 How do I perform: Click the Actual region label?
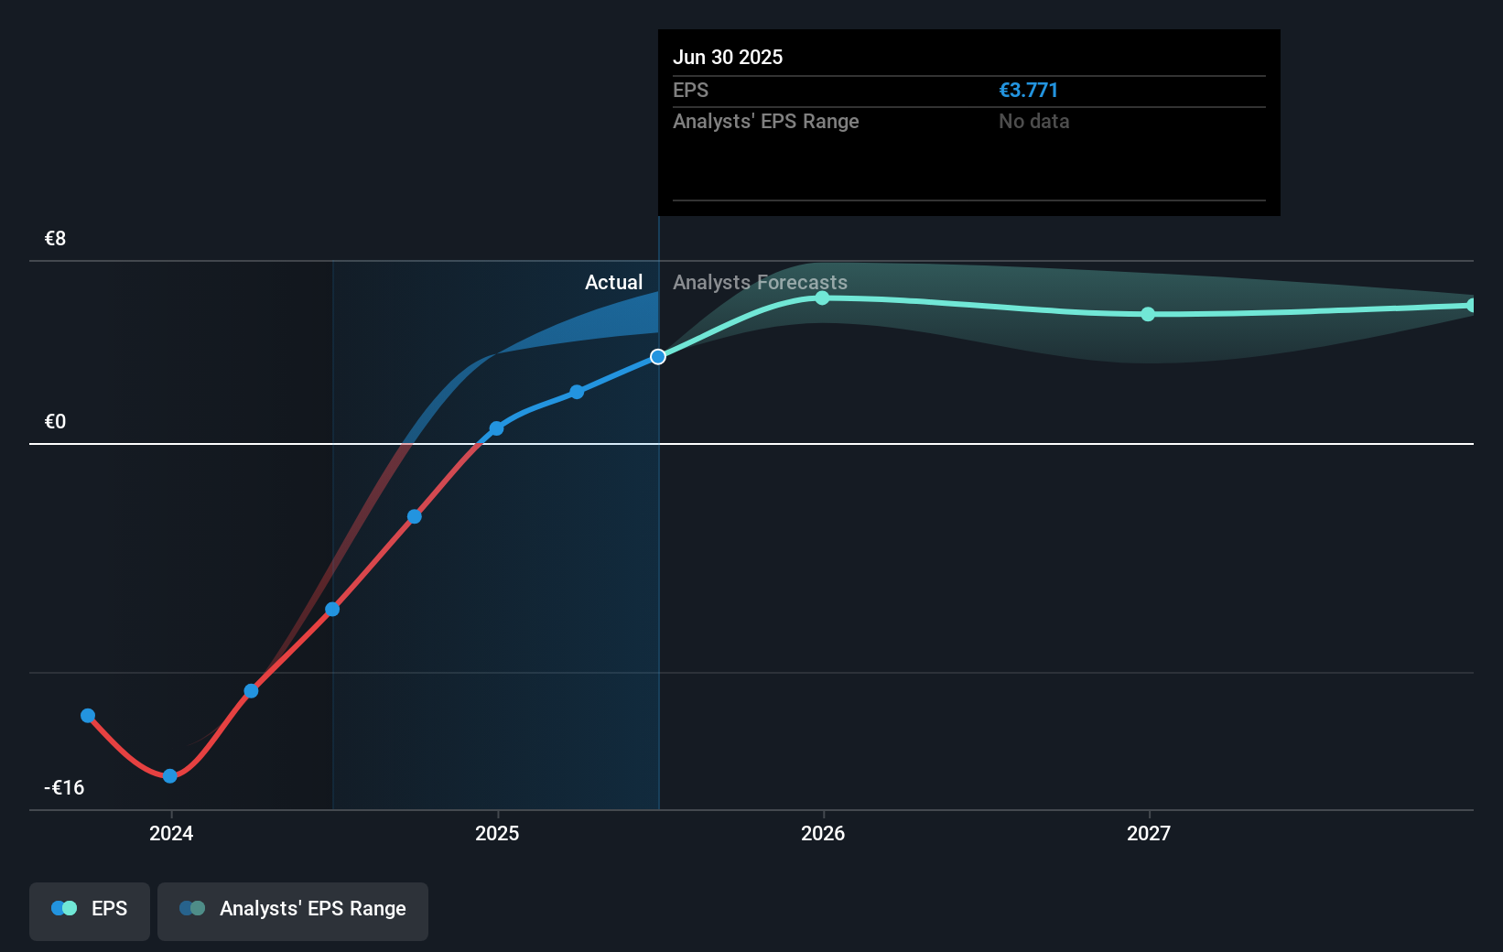613,282
